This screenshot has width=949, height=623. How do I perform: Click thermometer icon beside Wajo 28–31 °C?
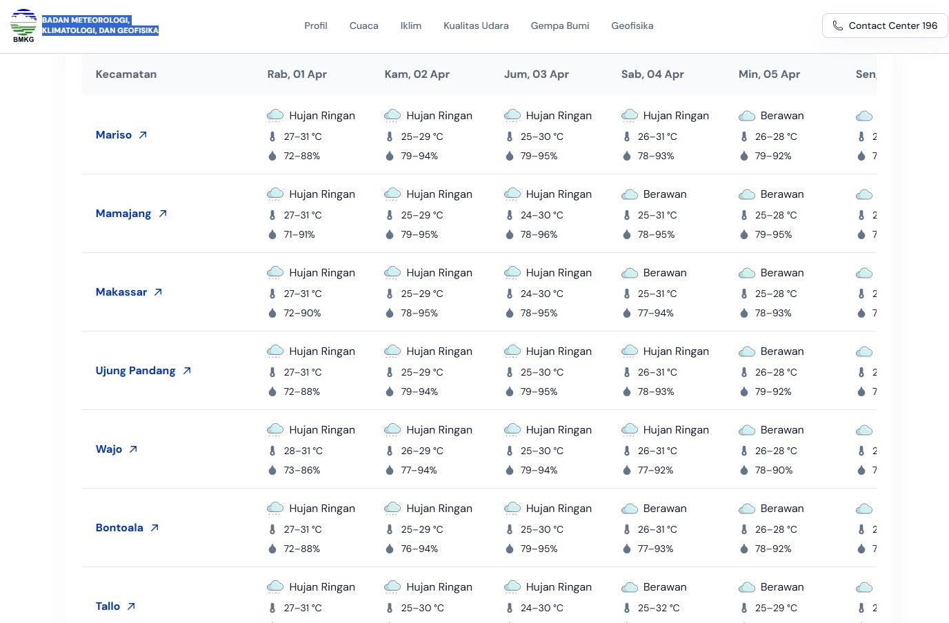[272, 451]
